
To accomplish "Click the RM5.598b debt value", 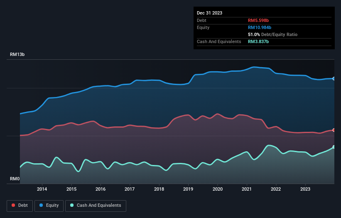I will (258, 20).
